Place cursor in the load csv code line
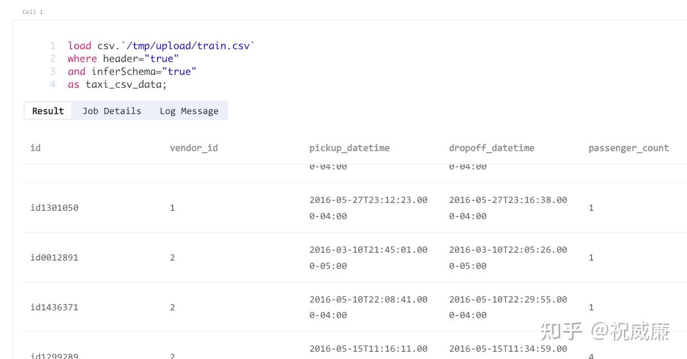 [x=161, y=46]
